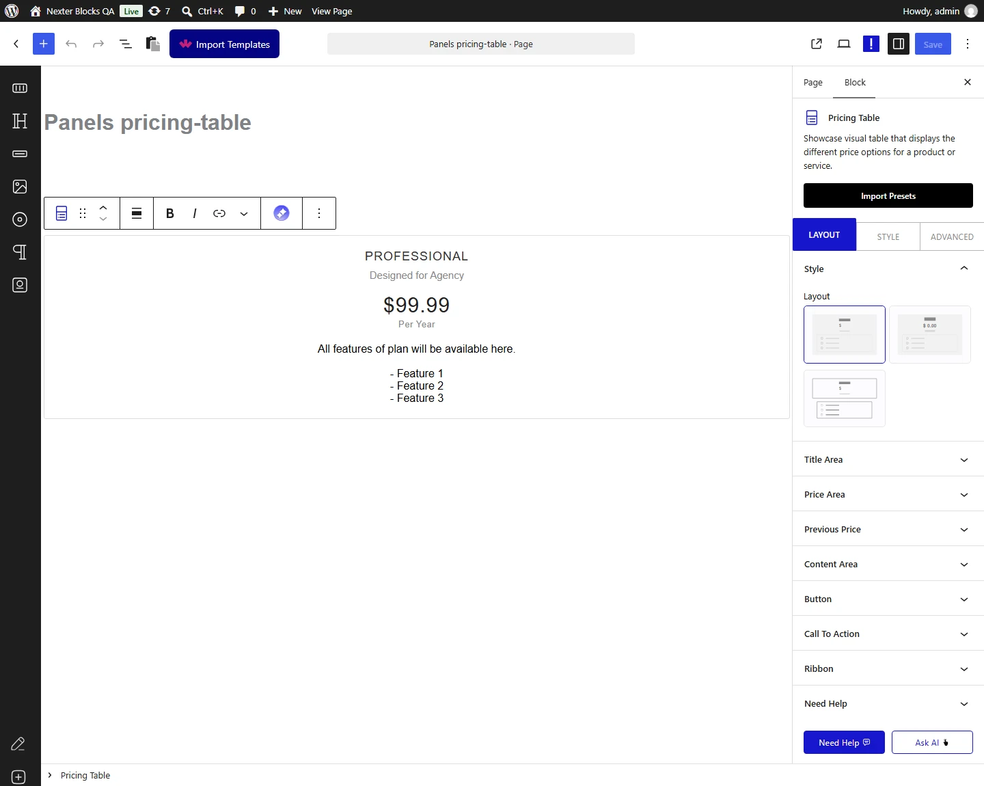This screenshot has width=984, height=786.
Task: Click the Import Templates button
Action: 224,44
